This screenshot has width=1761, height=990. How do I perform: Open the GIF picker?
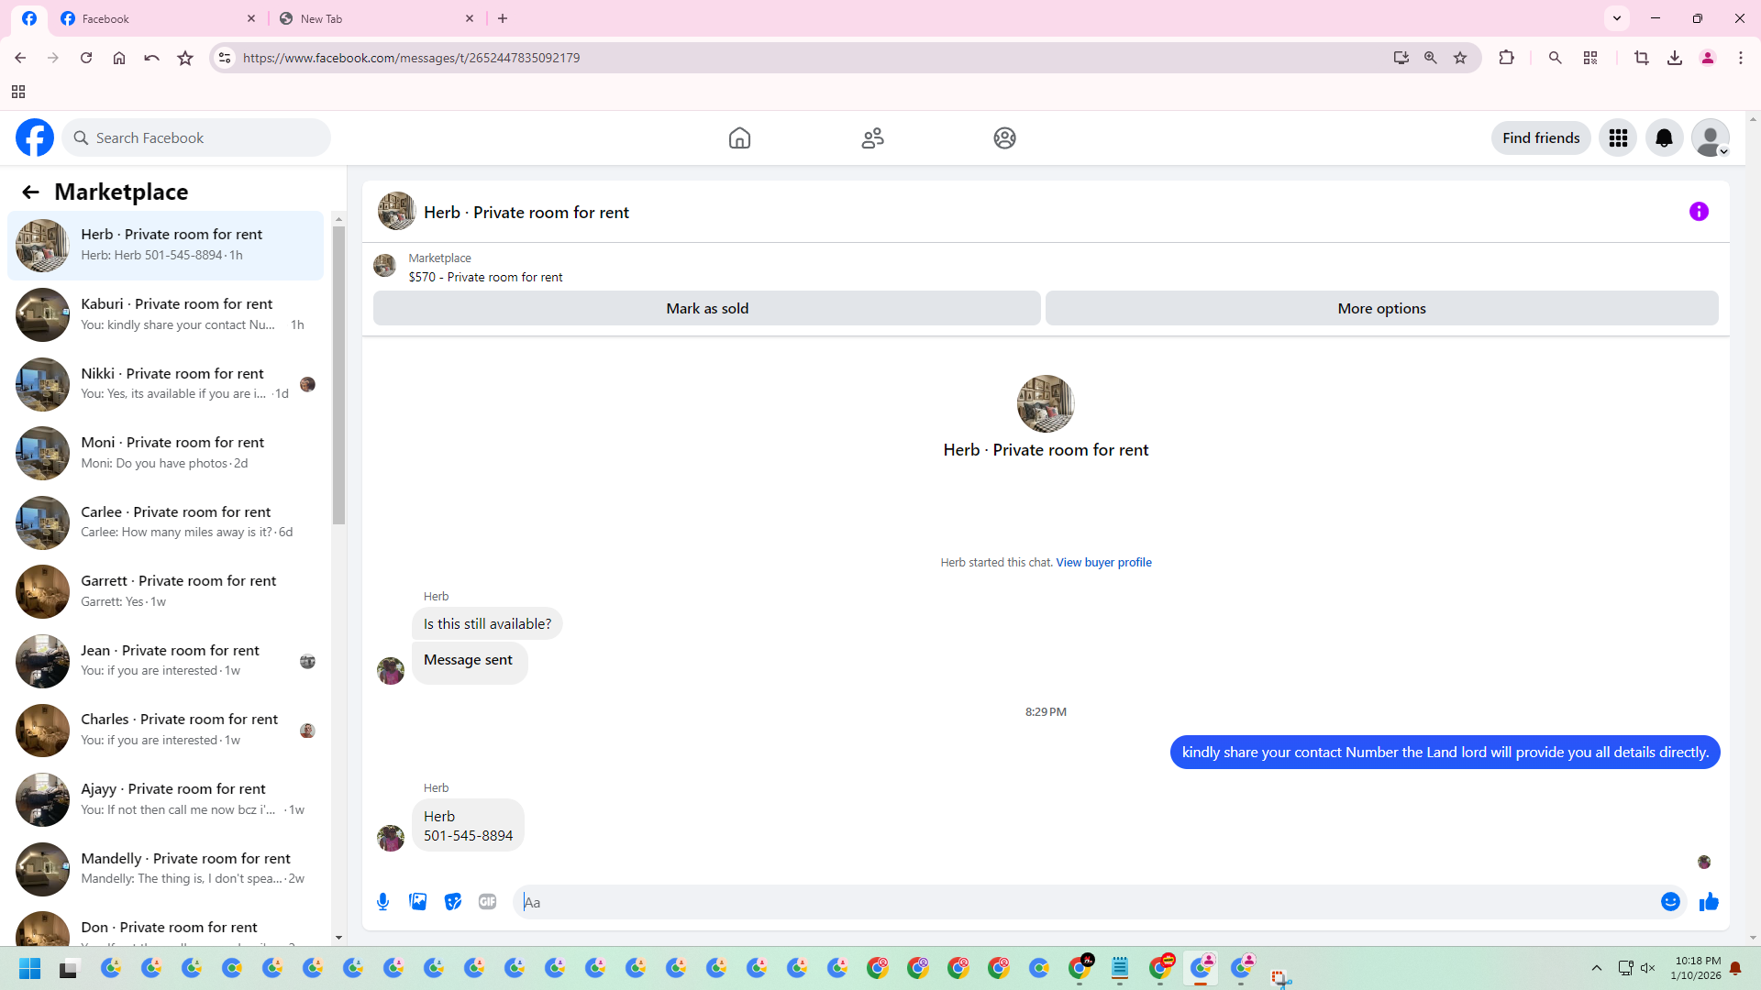tap(487, 902)
